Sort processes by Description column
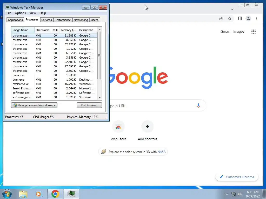This screenshot has width=266, height=199. (88, 30)
